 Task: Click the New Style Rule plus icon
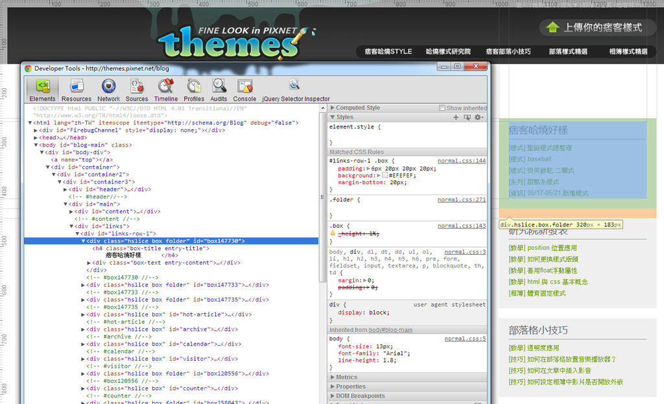tap(456, 117)
